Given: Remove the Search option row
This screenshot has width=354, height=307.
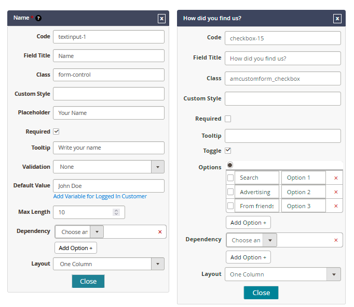Looking at the screenshot, I should point(336,178).
